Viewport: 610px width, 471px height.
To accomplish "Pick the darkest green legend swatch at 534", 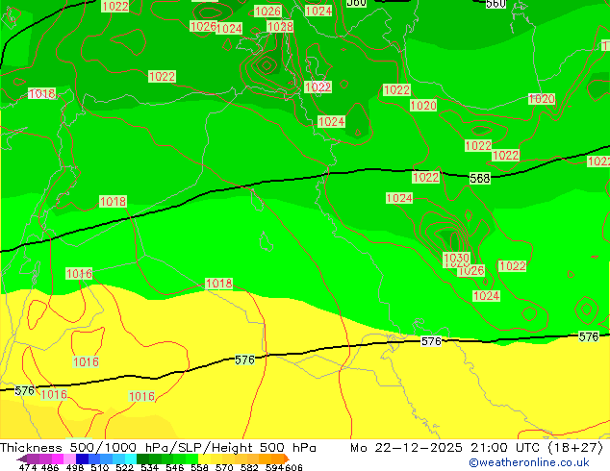I will 142,459.
